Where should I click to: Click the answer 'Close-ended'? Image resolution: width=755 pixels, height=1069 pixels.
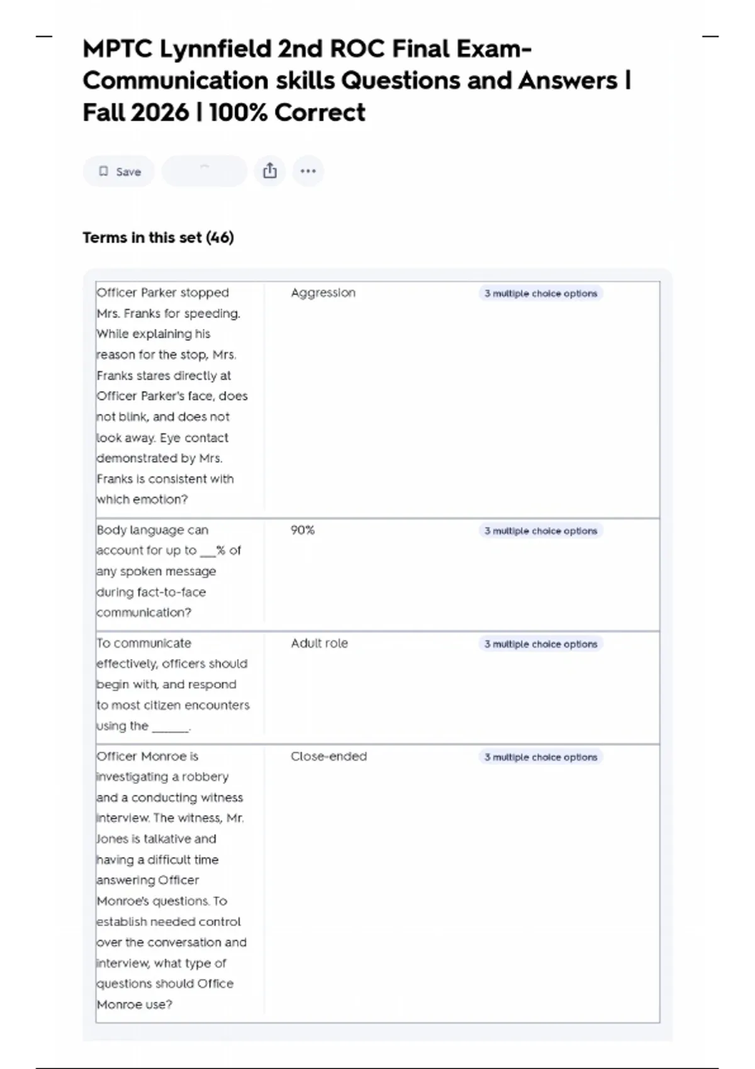coord(328,757)
